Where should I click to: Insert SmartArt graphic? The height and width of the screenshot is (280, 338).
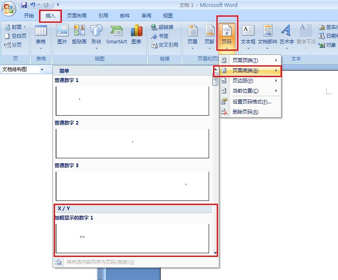coord(116,36)
